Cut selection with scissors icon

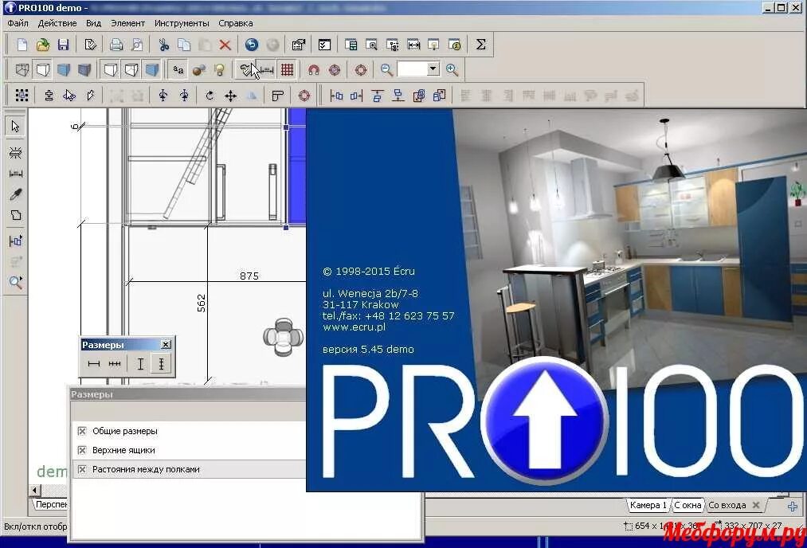(x=163, y=45)
